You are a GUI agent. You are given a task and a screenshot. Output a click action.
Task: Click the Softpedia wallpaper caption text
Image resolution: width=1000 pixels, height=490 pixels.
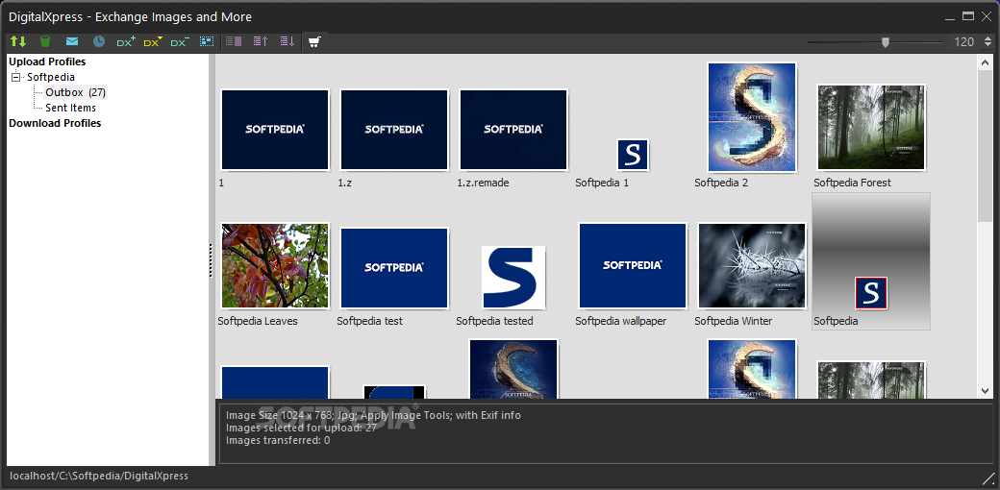pos(620,321)
